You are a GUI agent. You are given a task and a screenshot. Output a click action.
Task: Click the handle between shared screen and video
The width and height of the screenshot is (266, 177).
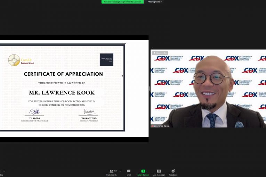click(x=150, y=88)
